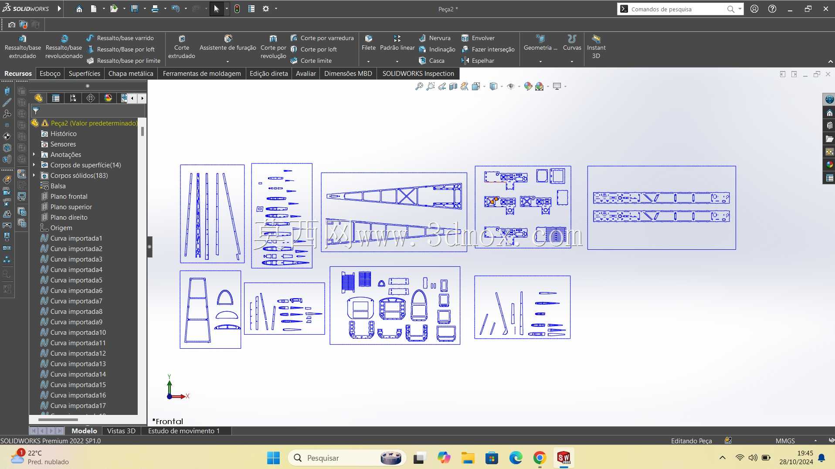Open dropdown under Filete
The image size is (835, 469).
click(369, 61)
